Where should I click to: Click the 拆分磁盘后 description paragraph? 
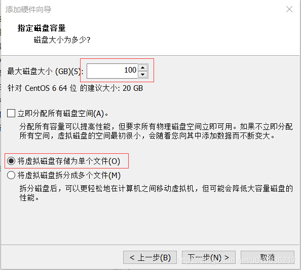tap(156, 193)
